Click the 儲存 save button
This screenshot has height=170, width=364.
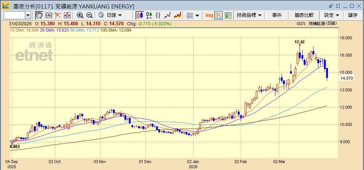pos(353,15)
